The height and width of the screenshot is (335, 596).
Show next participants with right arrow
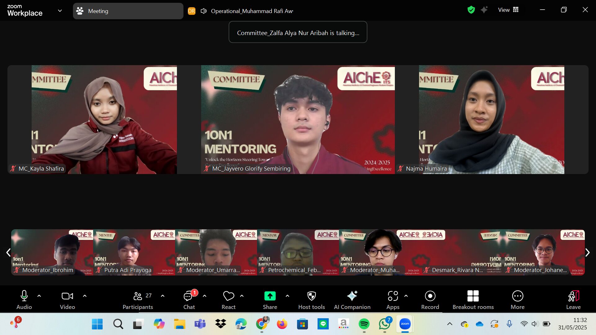587,252
